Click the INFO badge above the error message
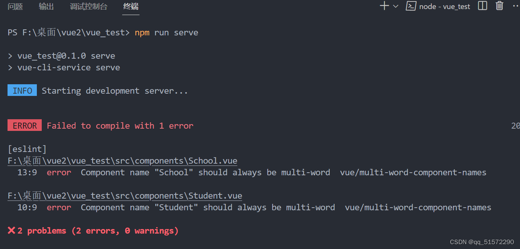The height and width of the screenshot is (249, 520). (22, 90)
